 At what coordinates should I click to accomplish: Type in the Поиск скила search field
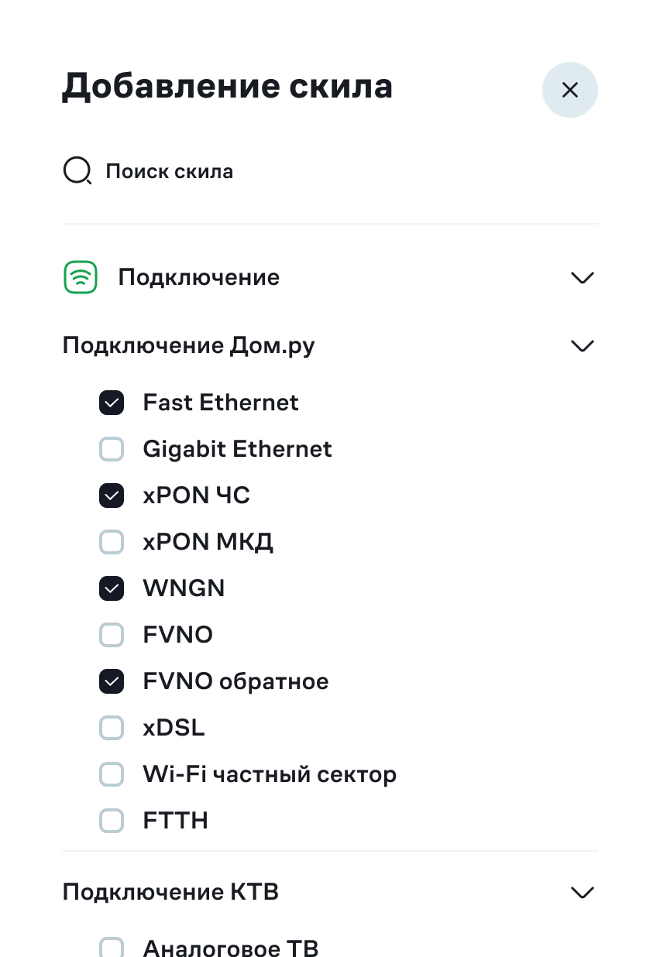[310, 171]
